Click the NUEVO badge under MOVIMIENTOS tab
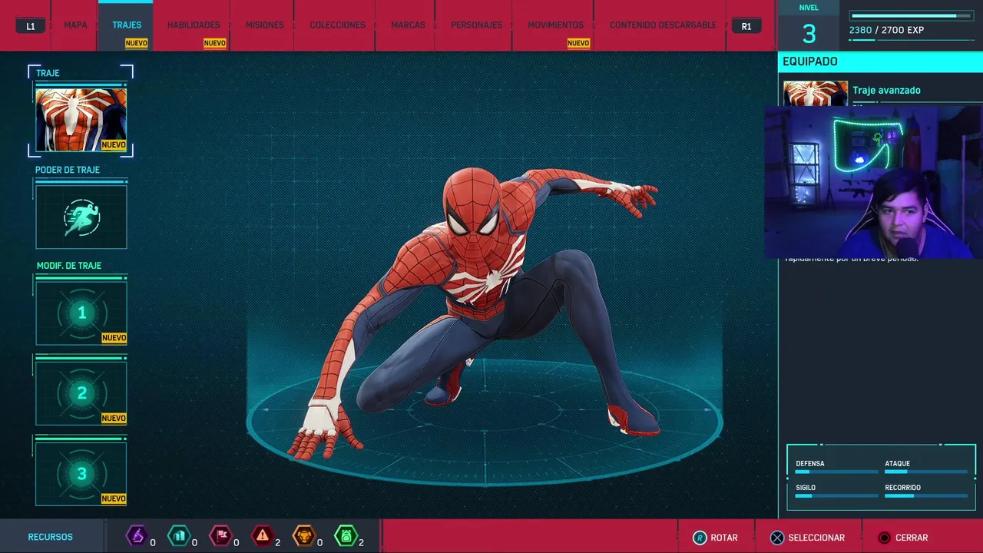This screenshot has height=553, width=983. click(578, 43)
